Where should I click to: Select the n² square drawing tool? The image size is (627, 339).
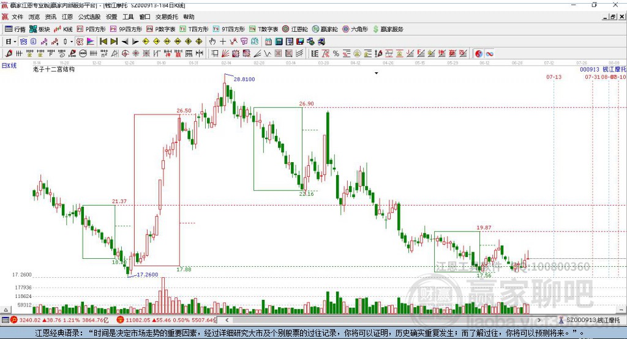coord(104,54)
